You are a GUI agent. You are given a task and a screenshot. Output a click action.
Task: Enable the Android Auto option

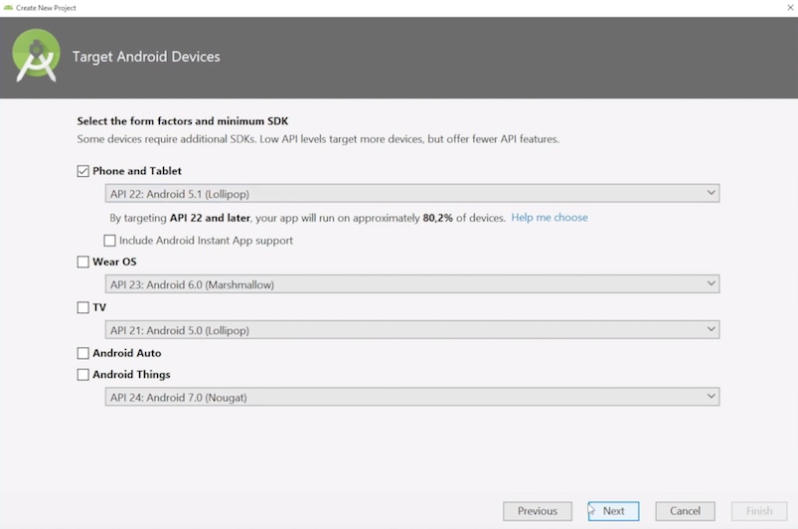[82, 353]
